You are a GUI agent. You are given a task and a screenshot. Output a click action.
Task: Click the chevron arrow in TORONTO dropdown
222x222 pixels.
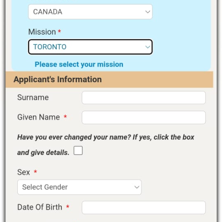pos(147,47)
